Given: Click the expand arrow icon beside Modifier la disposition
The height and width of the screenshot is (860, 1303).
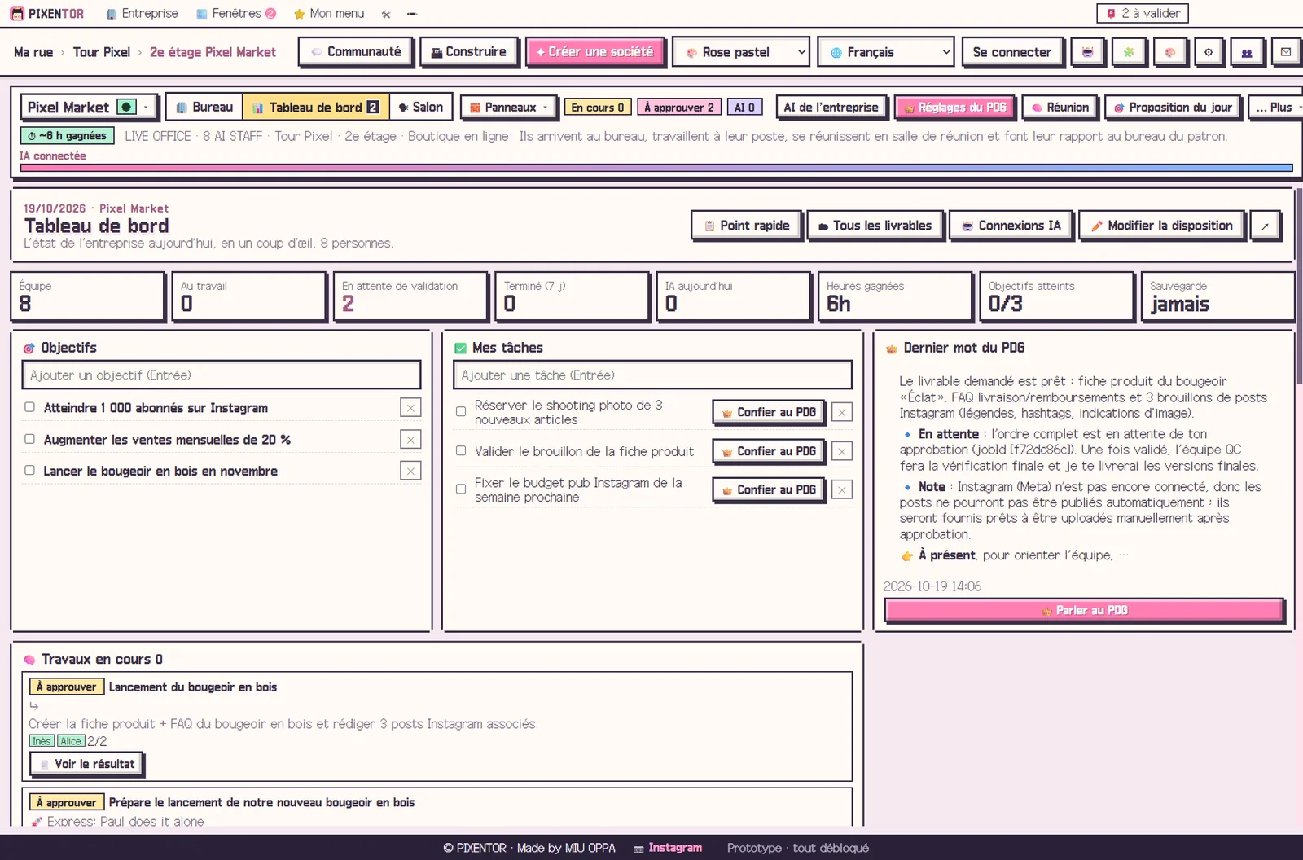Looking at the screenshot, I should tap(1266, 226).
